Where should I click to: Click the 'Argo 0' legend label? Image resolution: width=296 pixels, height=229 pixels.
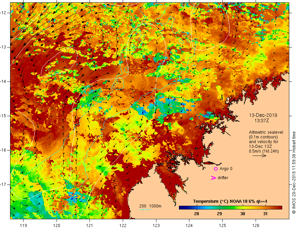226,169
